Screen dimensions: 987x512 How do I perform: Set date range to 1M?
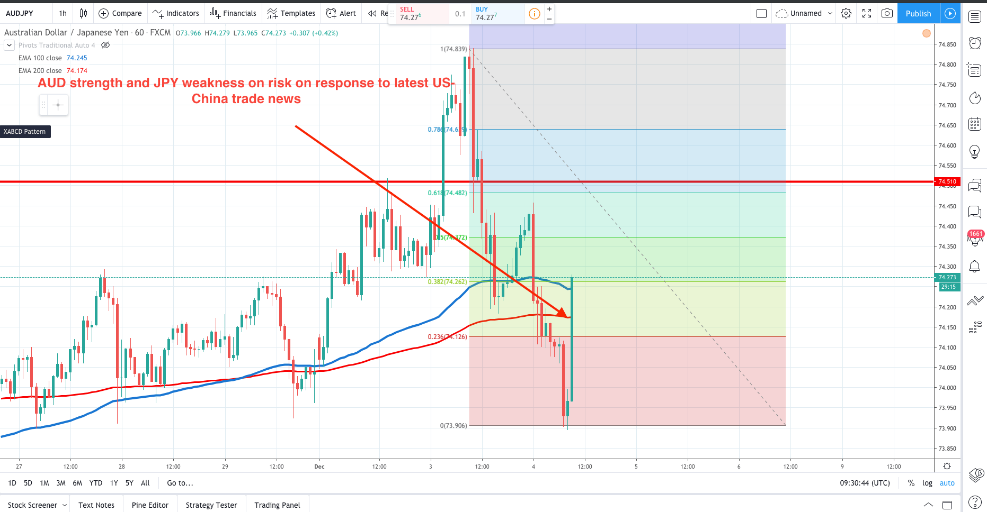click(45, 483)
